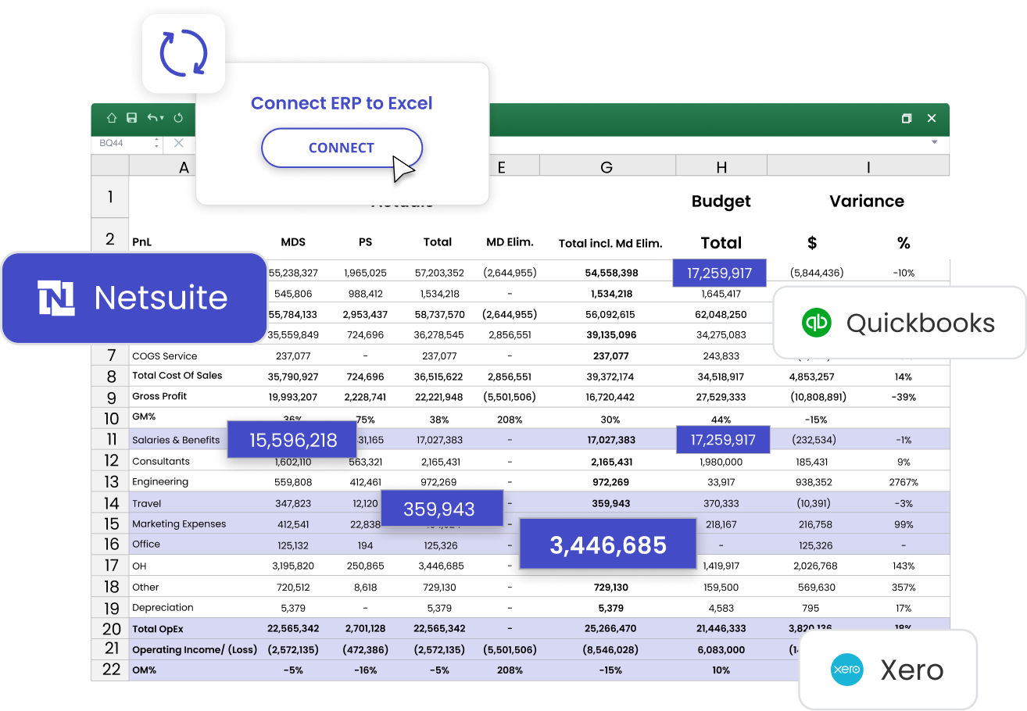The width and height of the screenshot is (1027, 711).
Task: Select the Quickbooks card
Action: tap(900, 323)
